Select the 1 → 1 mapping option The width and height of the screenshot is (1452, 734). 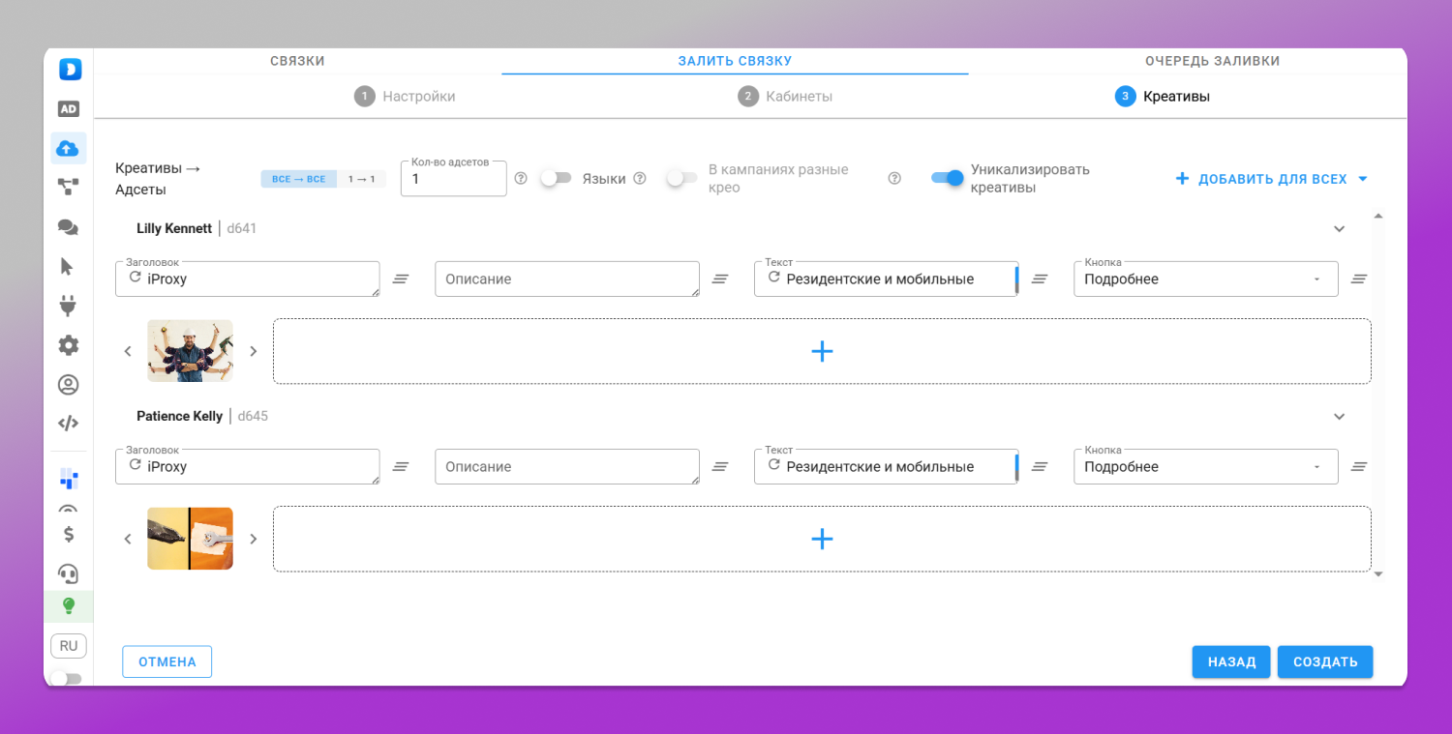click(361, 179)
